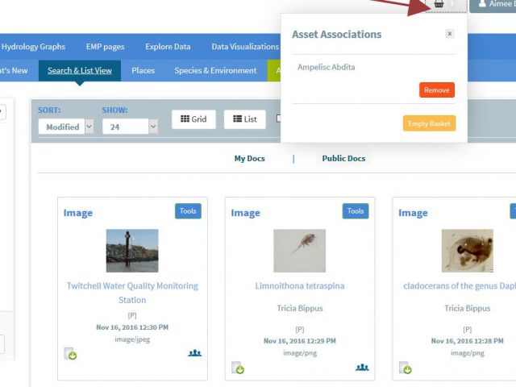This screenshot has width=516, height=387.
Task: Close the Asset Associations popup
Action: pos(450,34)
